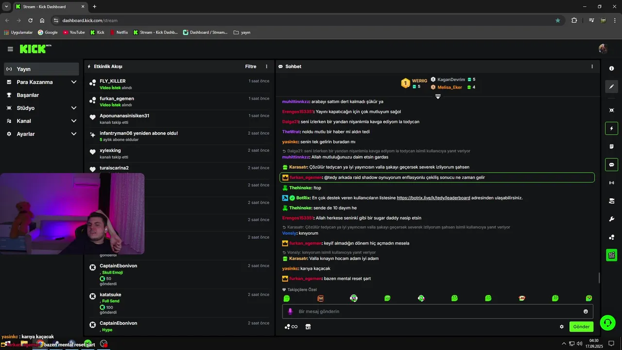
Task: Open the Dashboard / Stream bookmark
Action: click(205, 33)
